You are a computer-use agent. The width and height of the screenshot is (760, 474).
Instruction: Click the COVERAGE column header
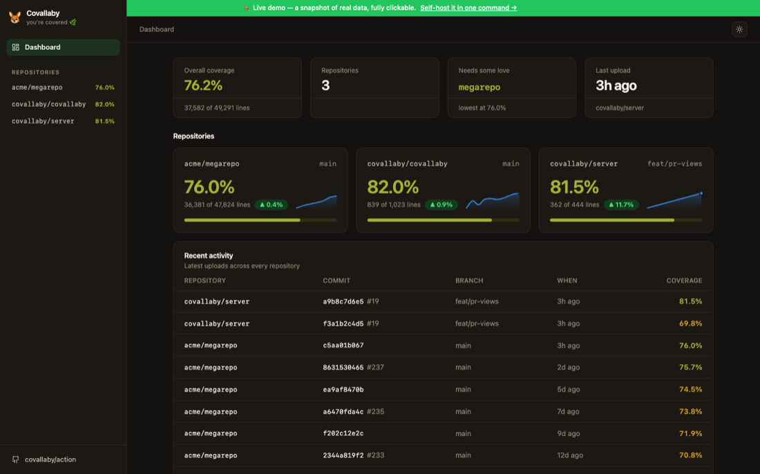684,281
